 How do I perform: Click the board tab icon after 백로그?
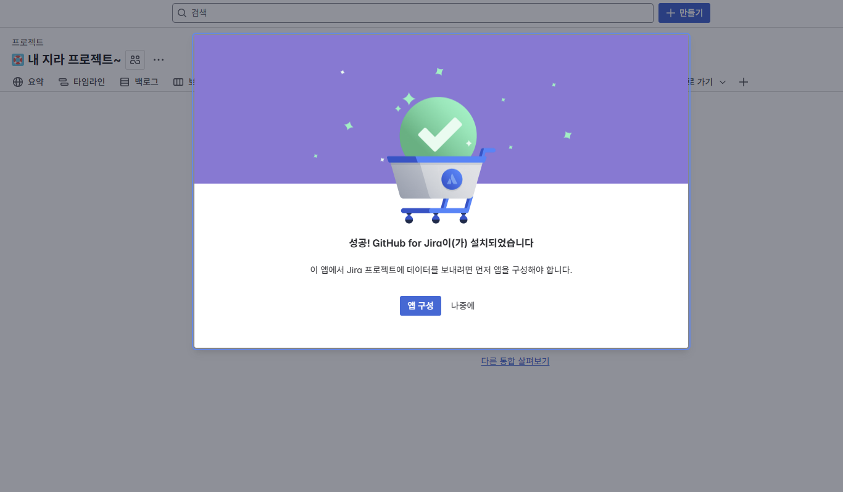coord(178,82)
